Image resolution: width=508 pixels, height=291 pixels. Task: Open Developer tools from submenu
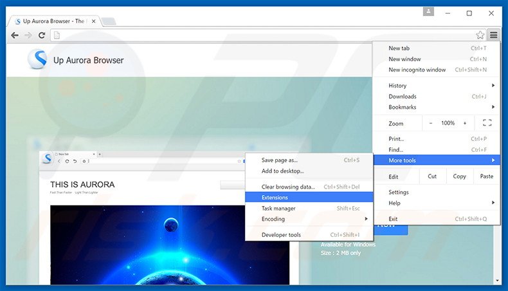(x=309, y=235)
